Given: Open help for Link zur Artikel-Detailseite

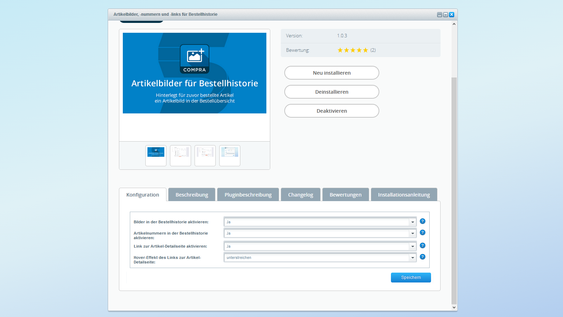Looking at the screenshot, I should tap(423, 245).
